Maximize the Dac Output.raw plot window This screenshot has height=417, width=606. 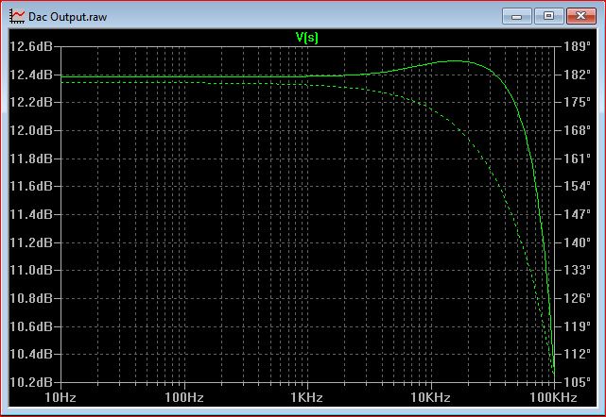pyautogui.click(x=548, y=16)
